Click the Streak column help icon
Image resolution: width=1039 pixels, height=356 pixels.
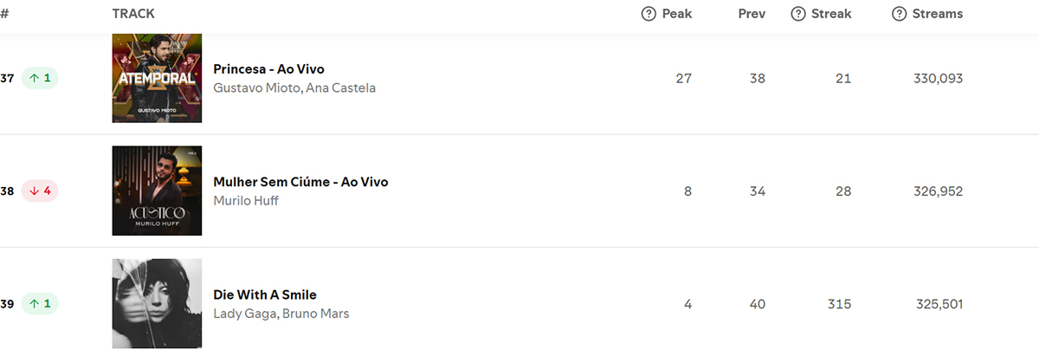799,14
